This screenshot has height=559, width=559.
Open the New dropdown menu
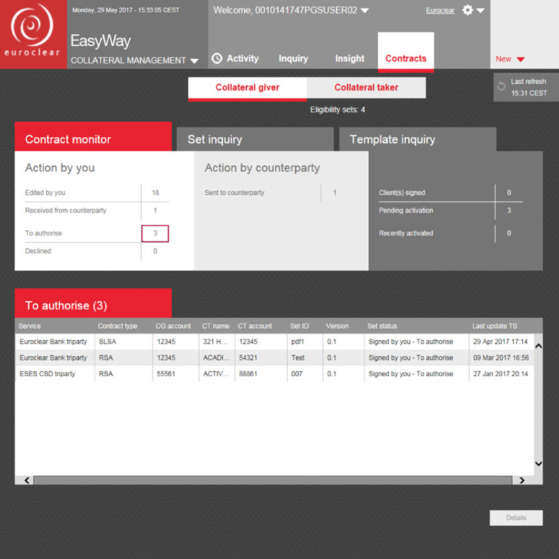tap(510, 59)
